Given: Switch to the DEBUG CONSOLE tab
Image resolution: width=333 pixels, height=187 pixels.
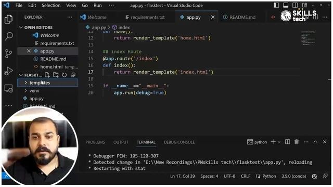Looking at the screenshot, I should point(179,142).
